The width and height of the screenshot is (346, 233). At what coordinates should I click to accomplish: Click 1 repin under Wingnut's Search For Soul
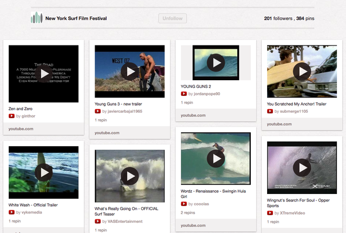click(273, 222)
